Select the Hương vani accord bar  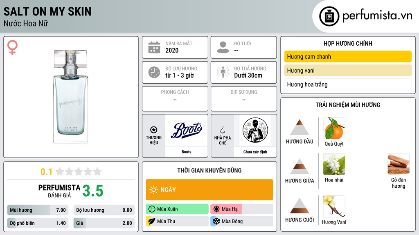(x=348, y=71)
